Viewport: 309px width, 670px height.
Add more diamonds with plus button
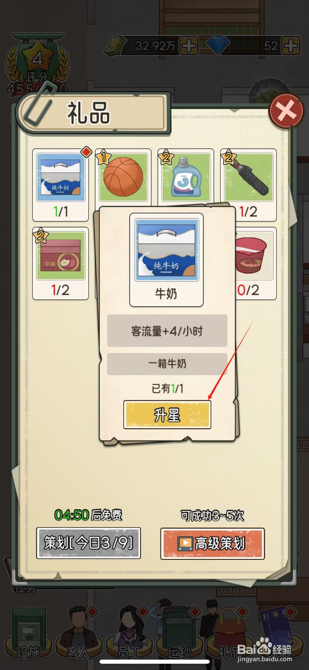[x=291, y=46]
